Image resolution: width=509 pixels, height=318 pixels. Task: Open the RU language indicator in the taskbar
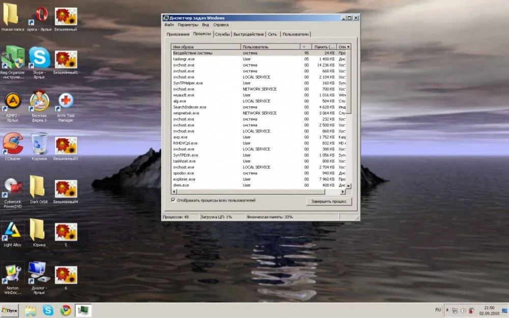438,309
